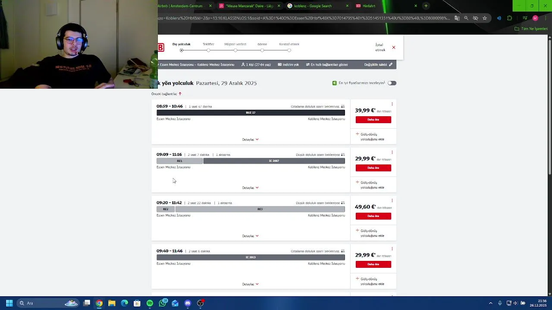Screen dimensions: 552x310
Task: Click the Windows taskbar search box
Action: [x=47, y=303]
